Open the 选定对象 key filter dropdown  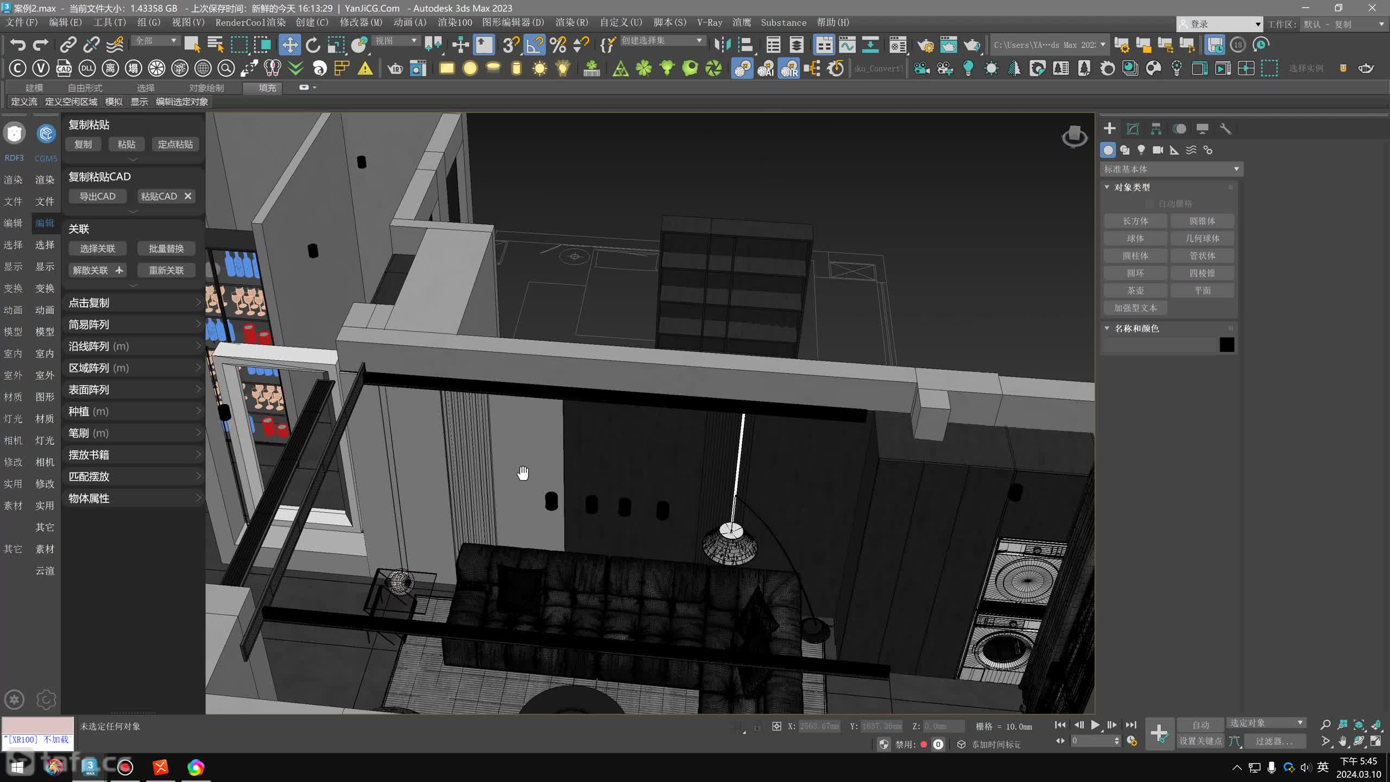click(1266, 723)
